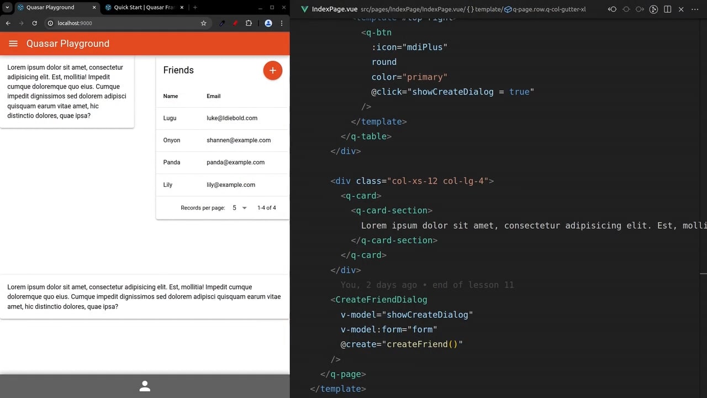
Task: Click the col-xs-12 col-lg-4 class string
Action: tap(438, 181)
